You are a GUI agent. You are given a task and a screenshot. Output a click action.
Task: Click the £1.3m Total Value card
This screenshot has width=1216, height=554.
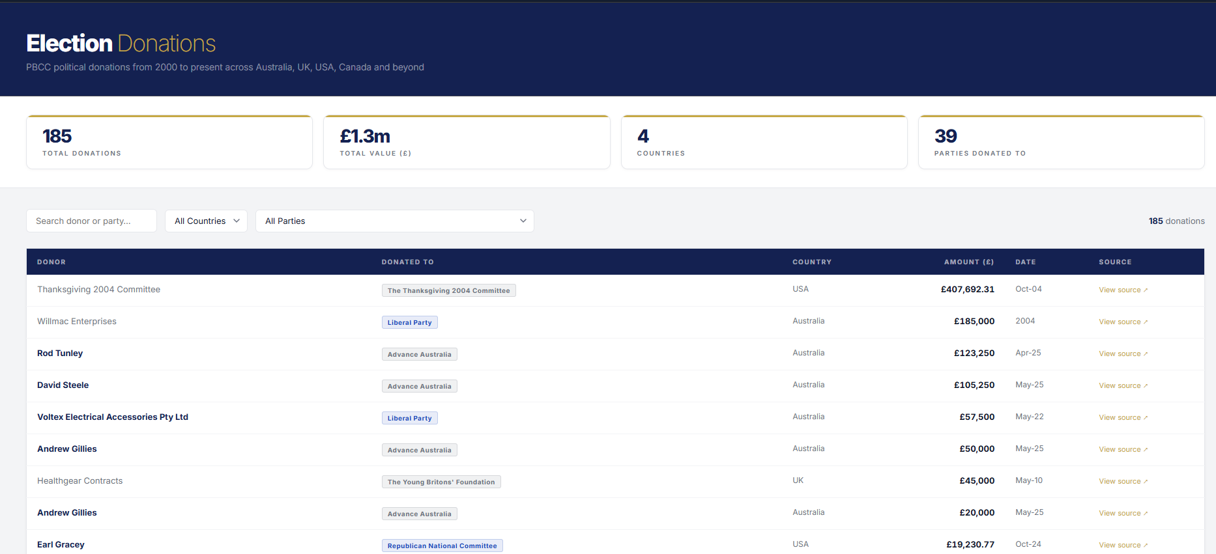(467, 142)
